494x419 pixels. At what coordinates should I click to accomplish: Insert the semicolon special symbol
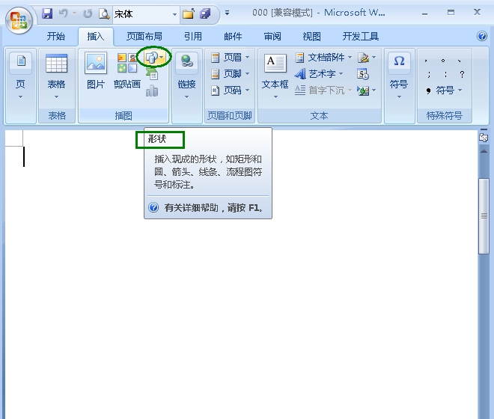coord(429,74)
